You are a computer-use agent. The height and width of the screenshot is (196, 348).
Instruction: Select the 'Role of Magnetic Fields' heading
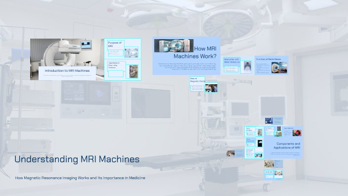[x=197, y=80]
